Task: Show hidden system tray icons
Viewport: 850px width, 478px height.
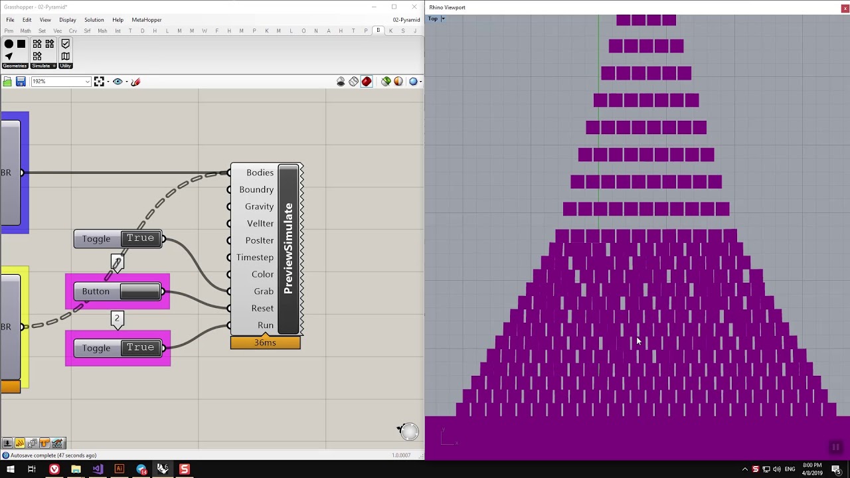Action: click(x=744, y=469)
